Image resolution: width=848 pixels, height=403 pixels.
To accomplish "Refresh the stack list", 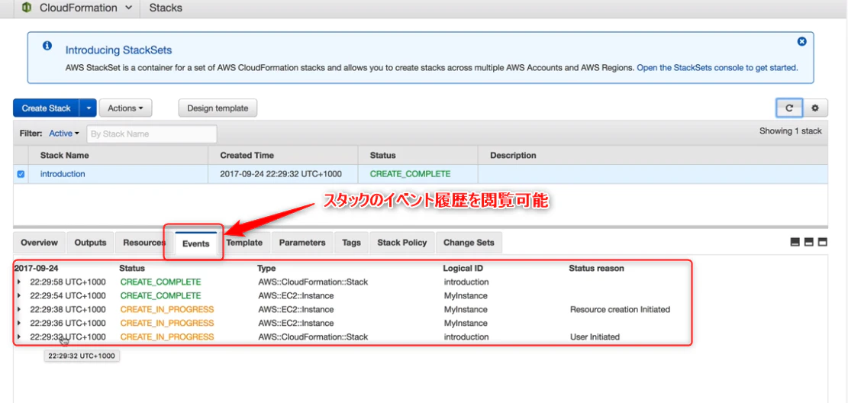I will tap(789, 108).
